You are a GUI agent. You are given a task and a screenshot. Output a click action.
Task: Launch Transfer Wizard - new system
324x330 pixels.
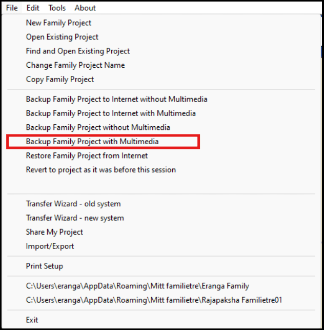pos(75,218)
